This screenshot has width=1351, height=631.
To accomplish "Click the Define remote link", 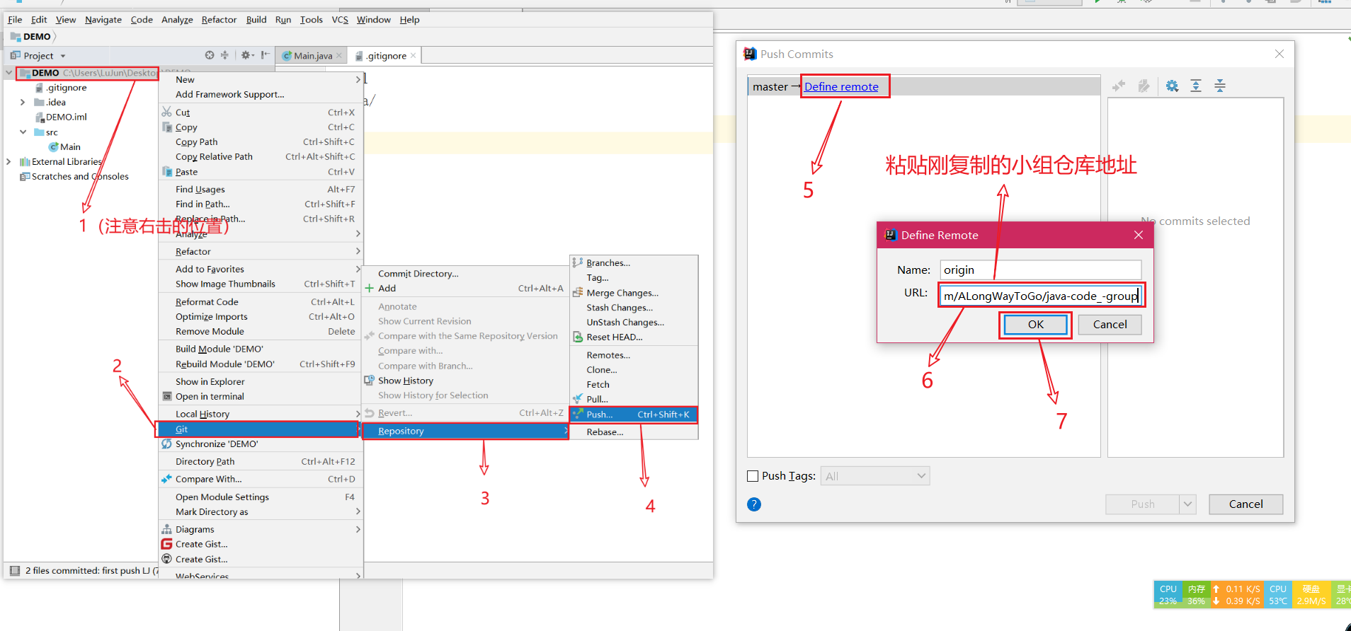I will 841,86.
